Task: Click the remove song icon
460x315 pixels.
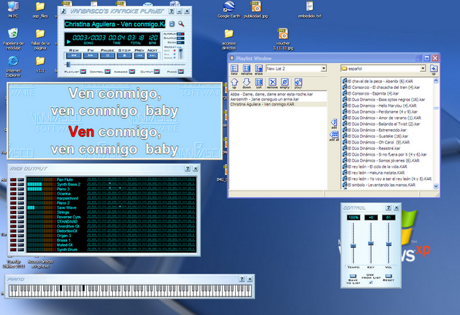Action: click(272, 83)
